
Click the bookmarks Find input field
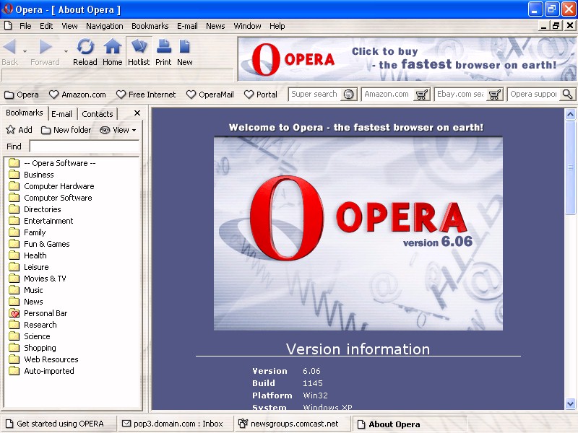click(x=85, y=146)
